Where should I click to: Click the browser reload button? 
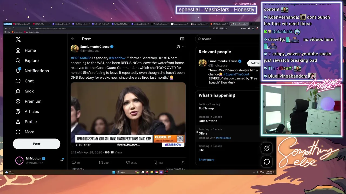[13, 28]
